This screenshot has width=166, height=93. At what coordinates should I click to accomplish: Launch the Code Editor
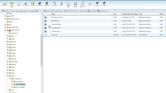[68, 5]
